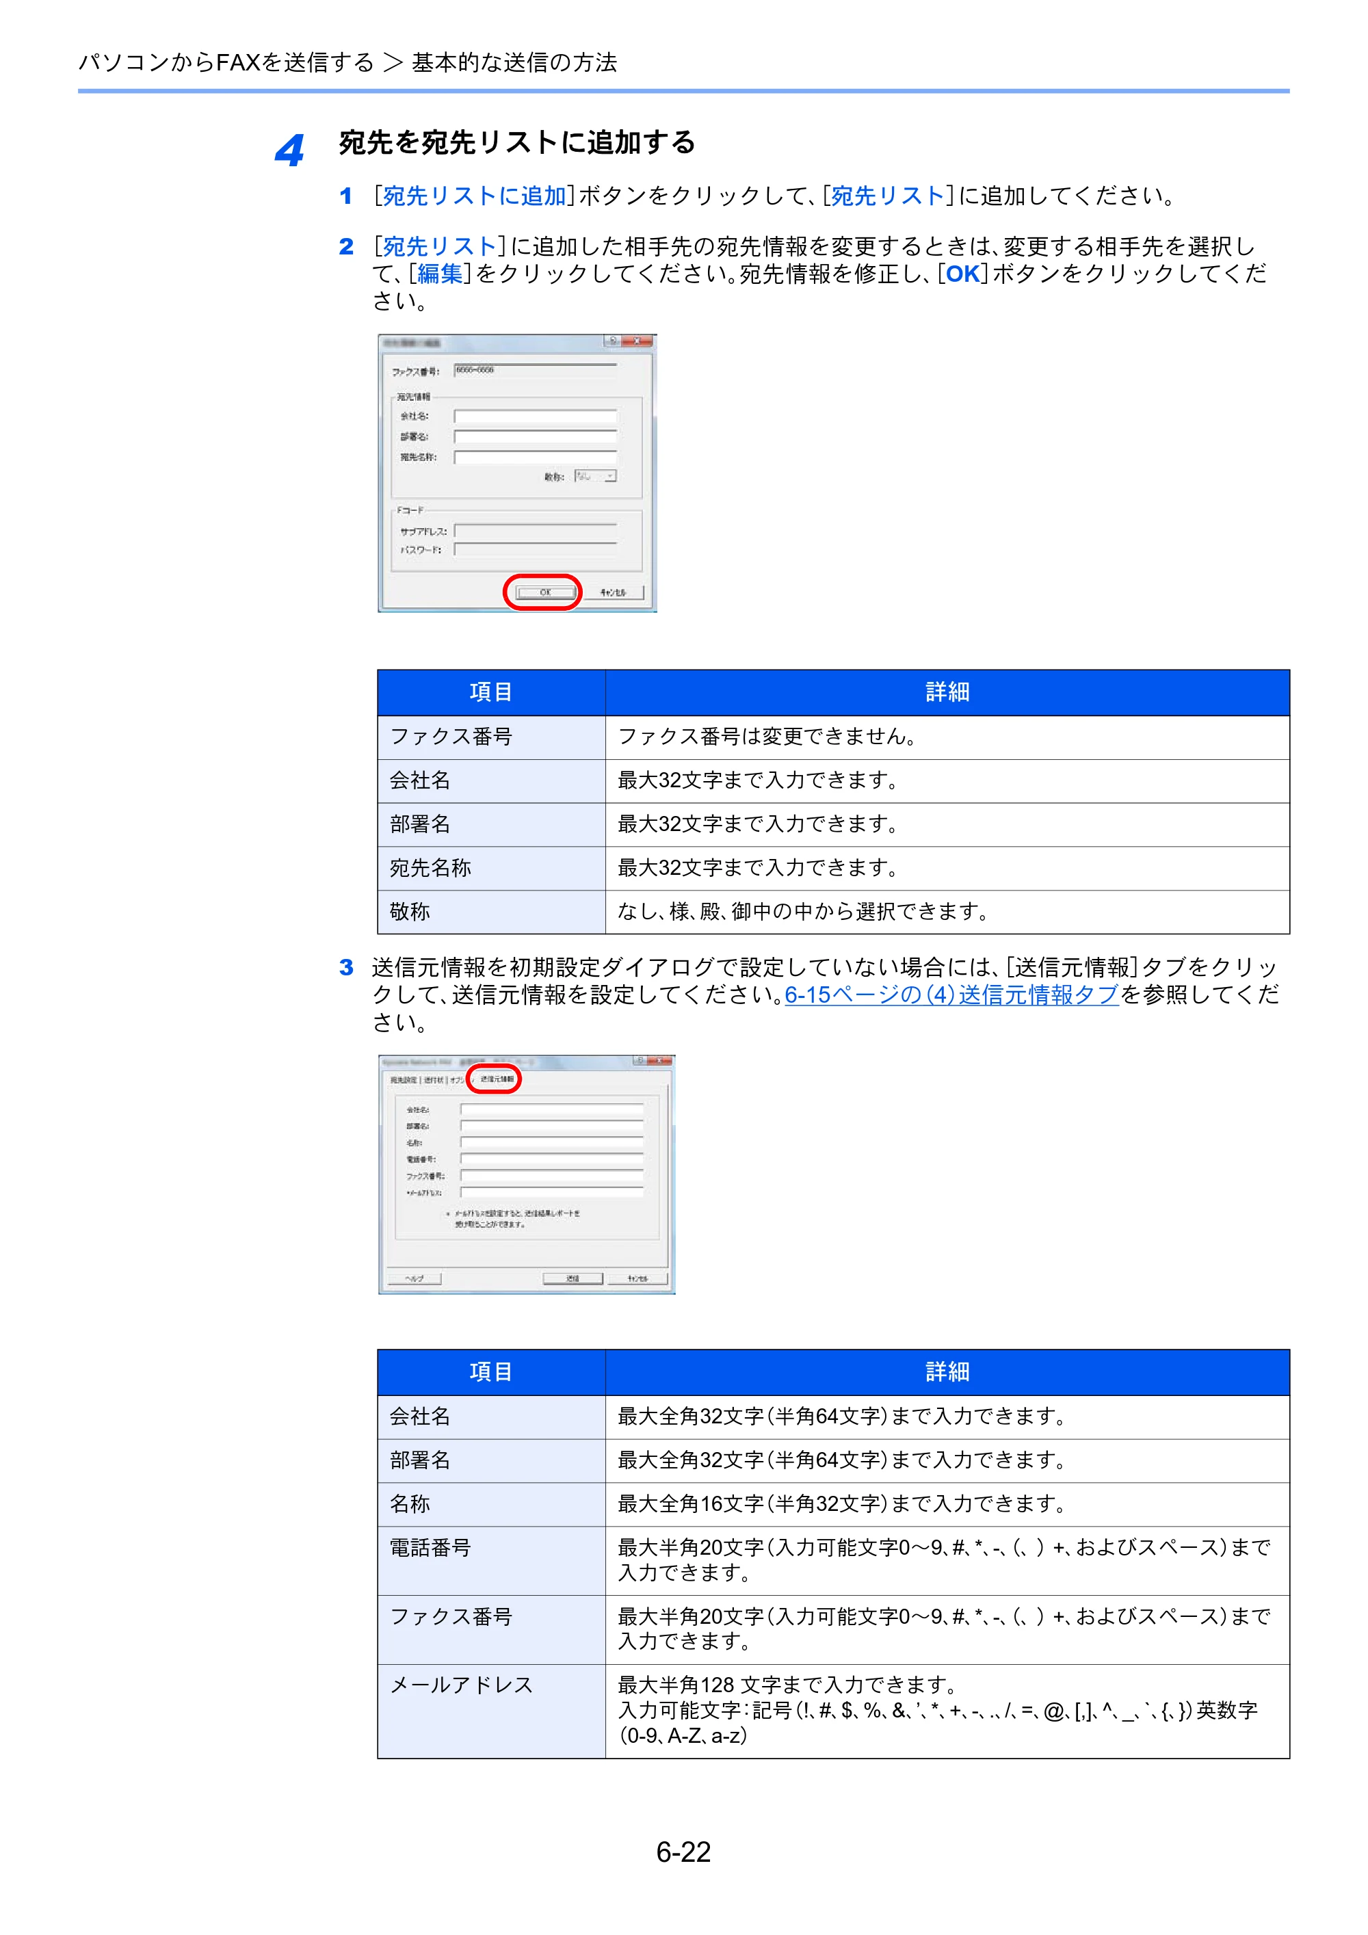Select the 送信元情報 tab in the fax dialog
Image resolution: width=1368 pixels, height=1935 pixels.
pyautogui.click(x=496, y=1079)
